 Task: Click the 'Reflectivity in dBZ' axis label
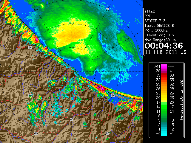(x=181, y=100)
